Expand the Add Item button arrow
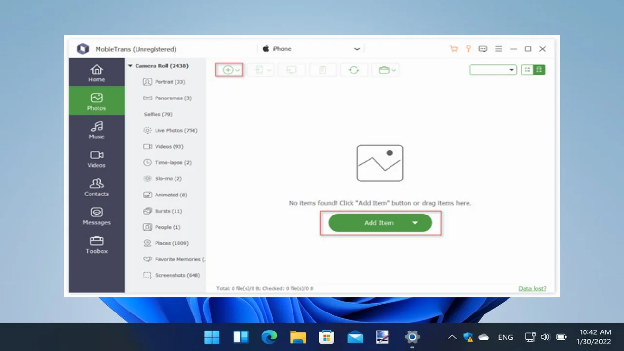The image size is (624, 351). pos(415,223)
